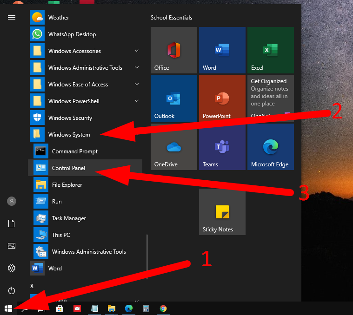This screenshot has height=315, width=353.
Task: Open Notepad from the taskbar
Action: 94,308
